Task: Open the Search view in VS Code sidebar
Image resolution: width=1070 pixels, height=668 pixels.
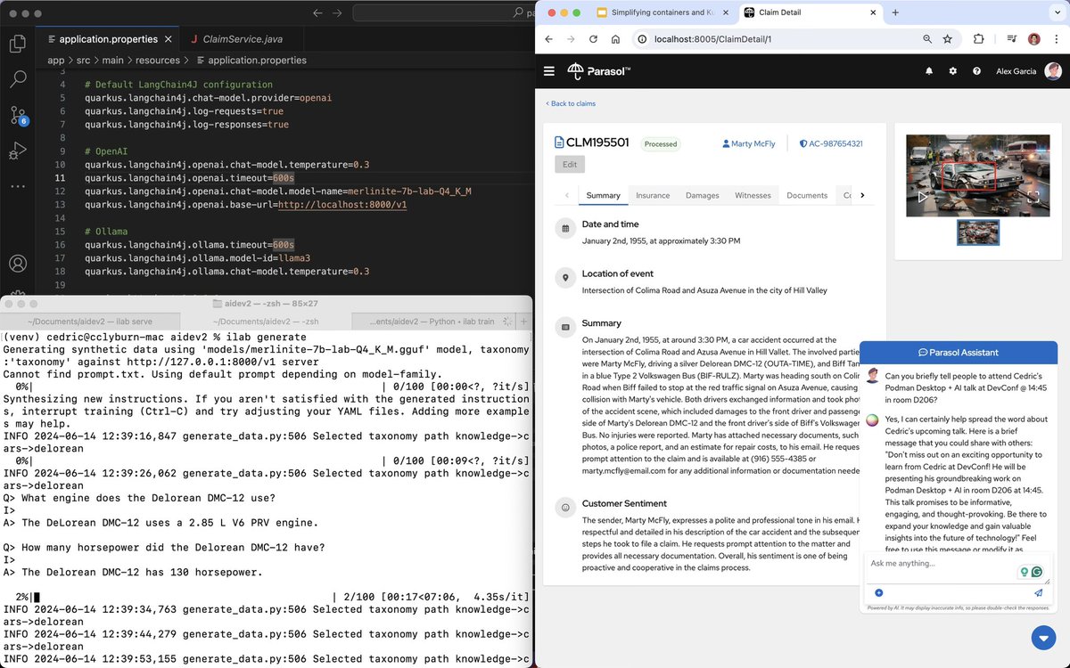Action: [x=20, y=79]
